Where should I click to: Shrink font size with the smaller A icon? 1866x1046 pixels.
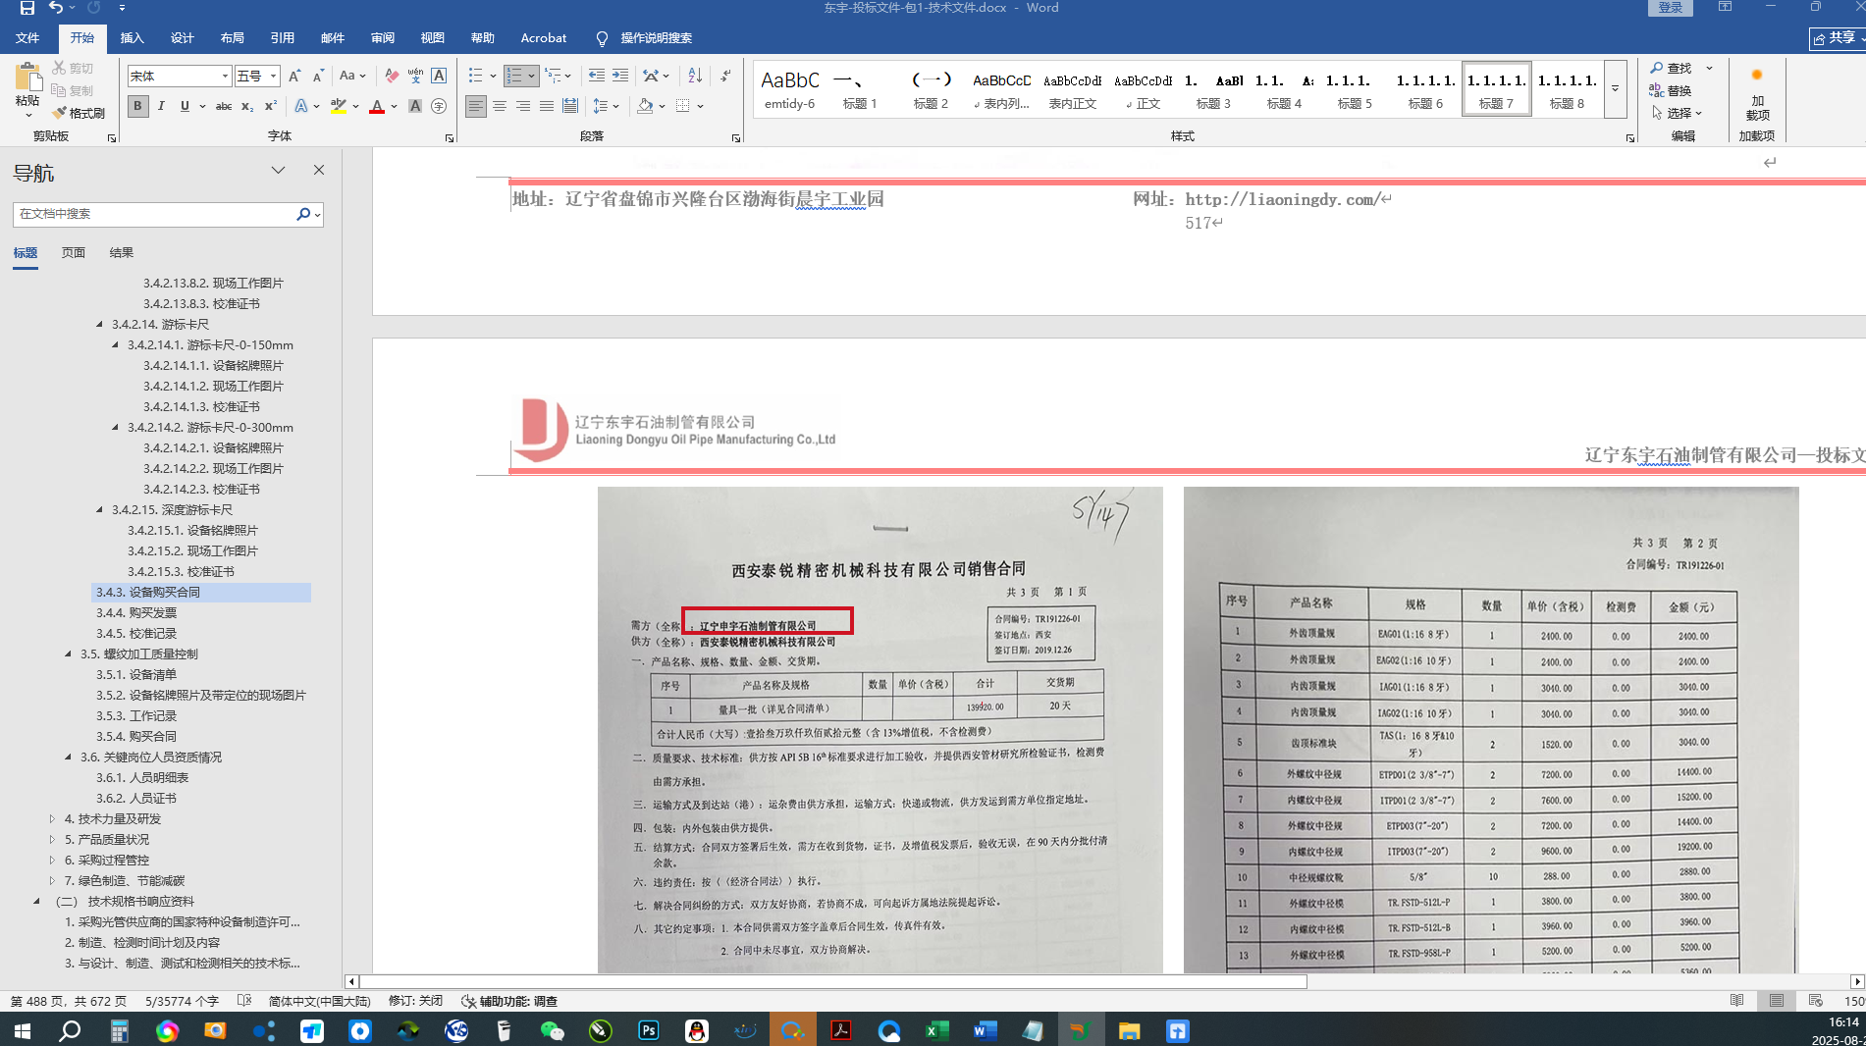(x=318, y=76)
